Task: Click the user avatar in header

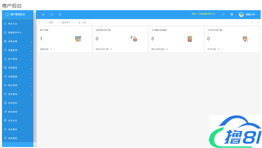Action: click(x=241, y=14)
